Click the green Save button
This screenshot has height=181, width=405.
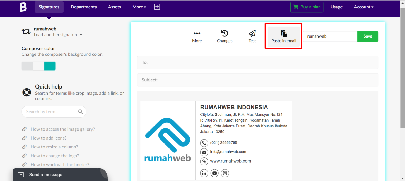[x=368, y=36]
